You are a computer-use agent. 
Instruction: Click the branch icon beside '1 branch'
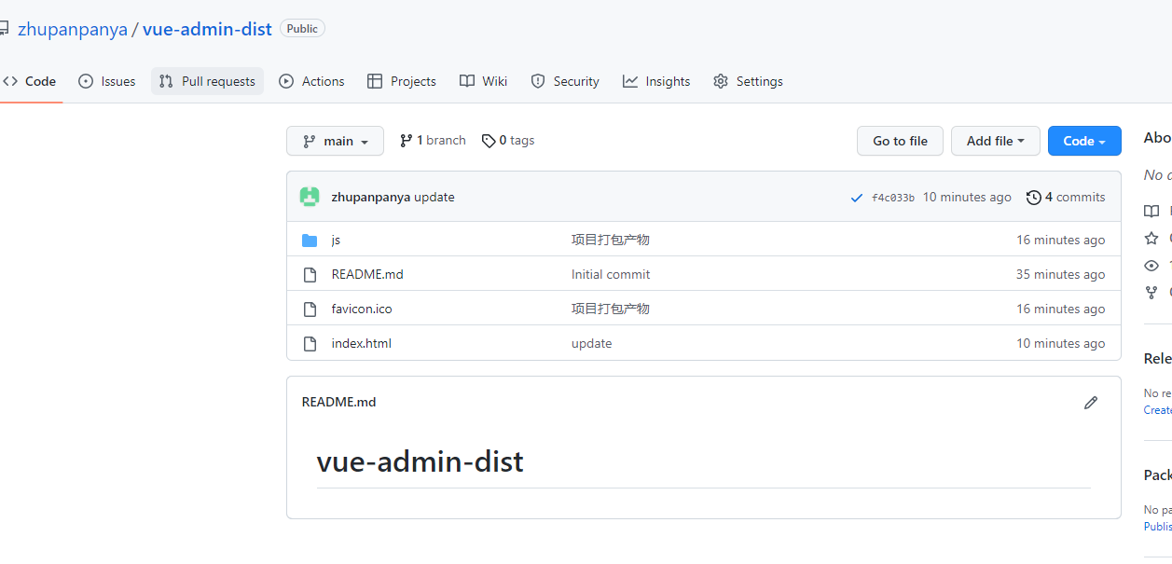406,141
